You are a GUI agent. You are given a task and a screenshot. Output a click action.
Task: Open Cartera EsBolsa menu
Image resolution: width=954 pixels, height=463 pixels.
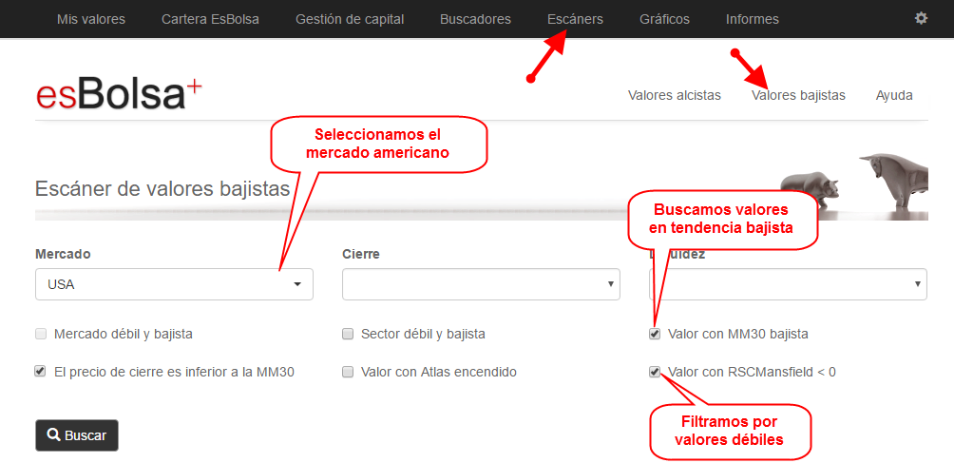tap(210, 19)
